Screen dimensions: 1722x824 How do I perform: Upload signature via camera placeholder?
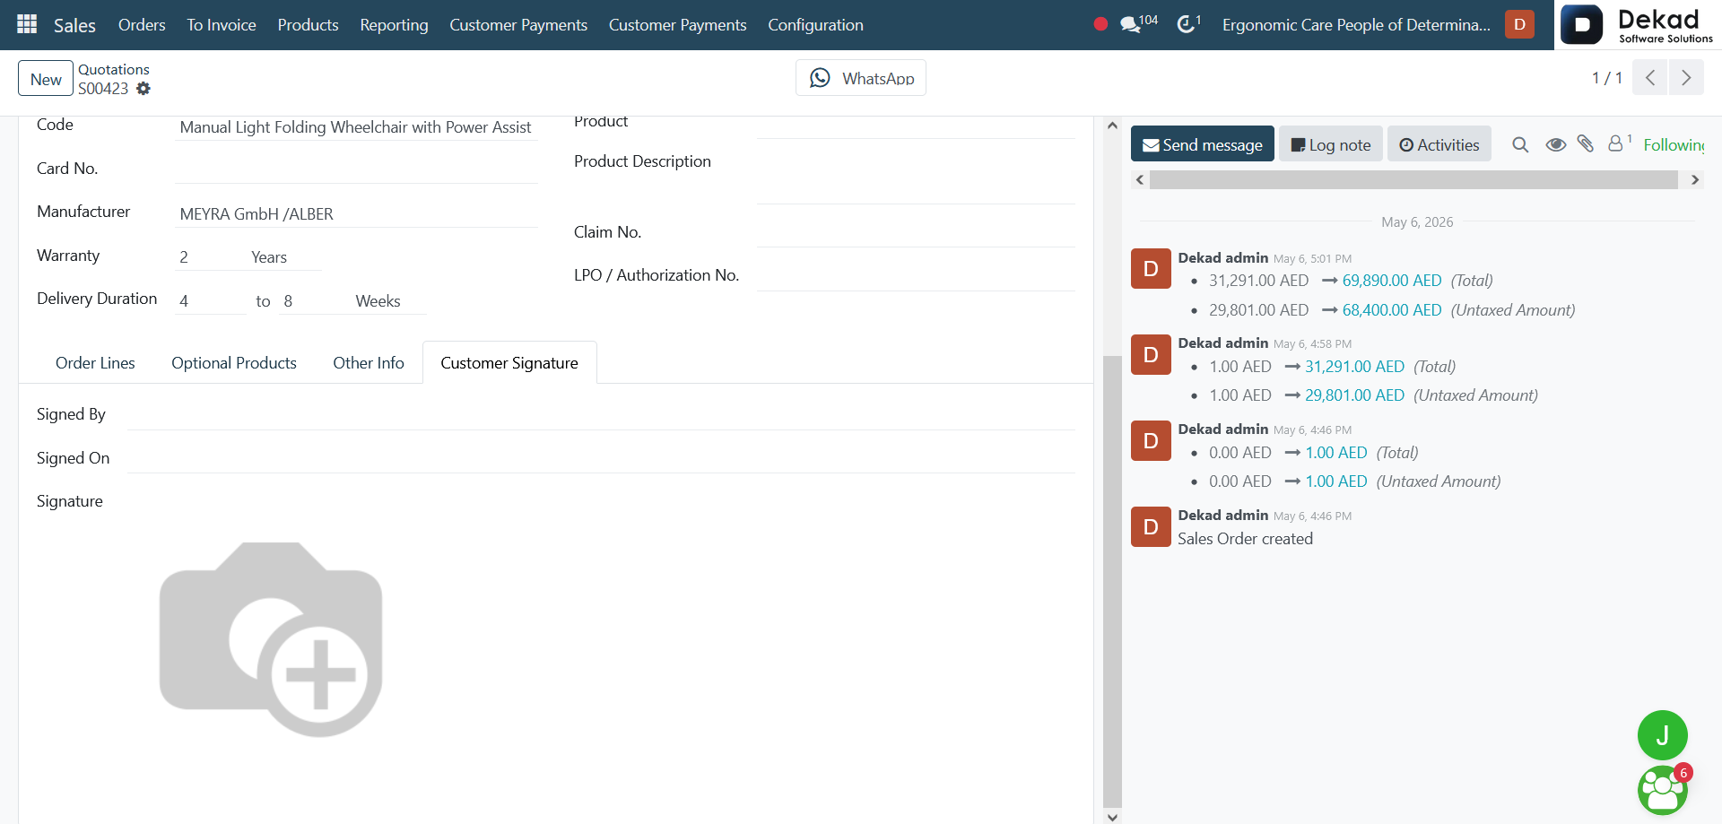[x=271, y=639]
